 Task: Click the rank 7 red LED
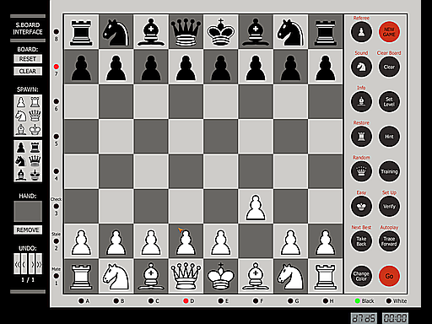pyautogui.click(x=57, y=67)
